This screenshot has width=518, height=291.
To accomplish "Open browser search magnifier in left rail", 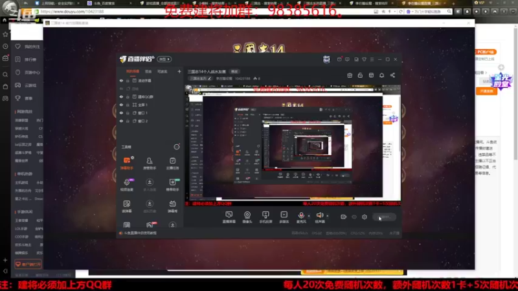I will coord(5,74).
